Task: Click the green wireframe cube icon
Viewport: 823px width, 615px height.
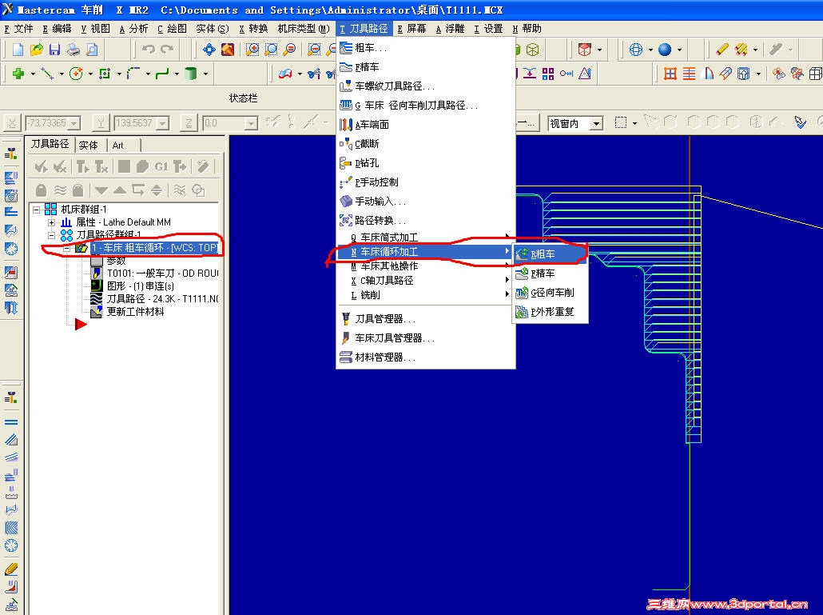Action: pos(533,50)
